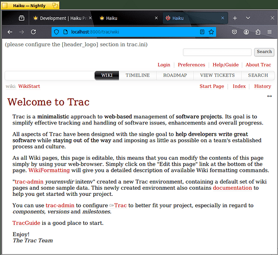Go back with the browser back arrow
This screenshot has width=278, height=255.
(x=10, y=32)
